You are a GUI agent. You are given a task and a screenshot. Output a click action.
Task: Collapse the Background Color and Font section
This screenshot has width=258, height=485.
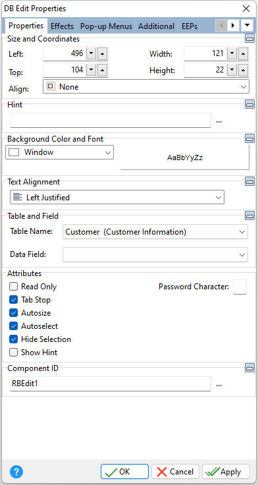pyautogui.click(x=249, y=138)
